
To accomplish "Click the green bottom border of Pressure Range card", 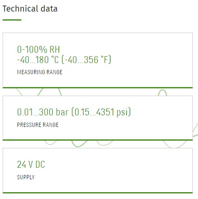I will 98,140.
